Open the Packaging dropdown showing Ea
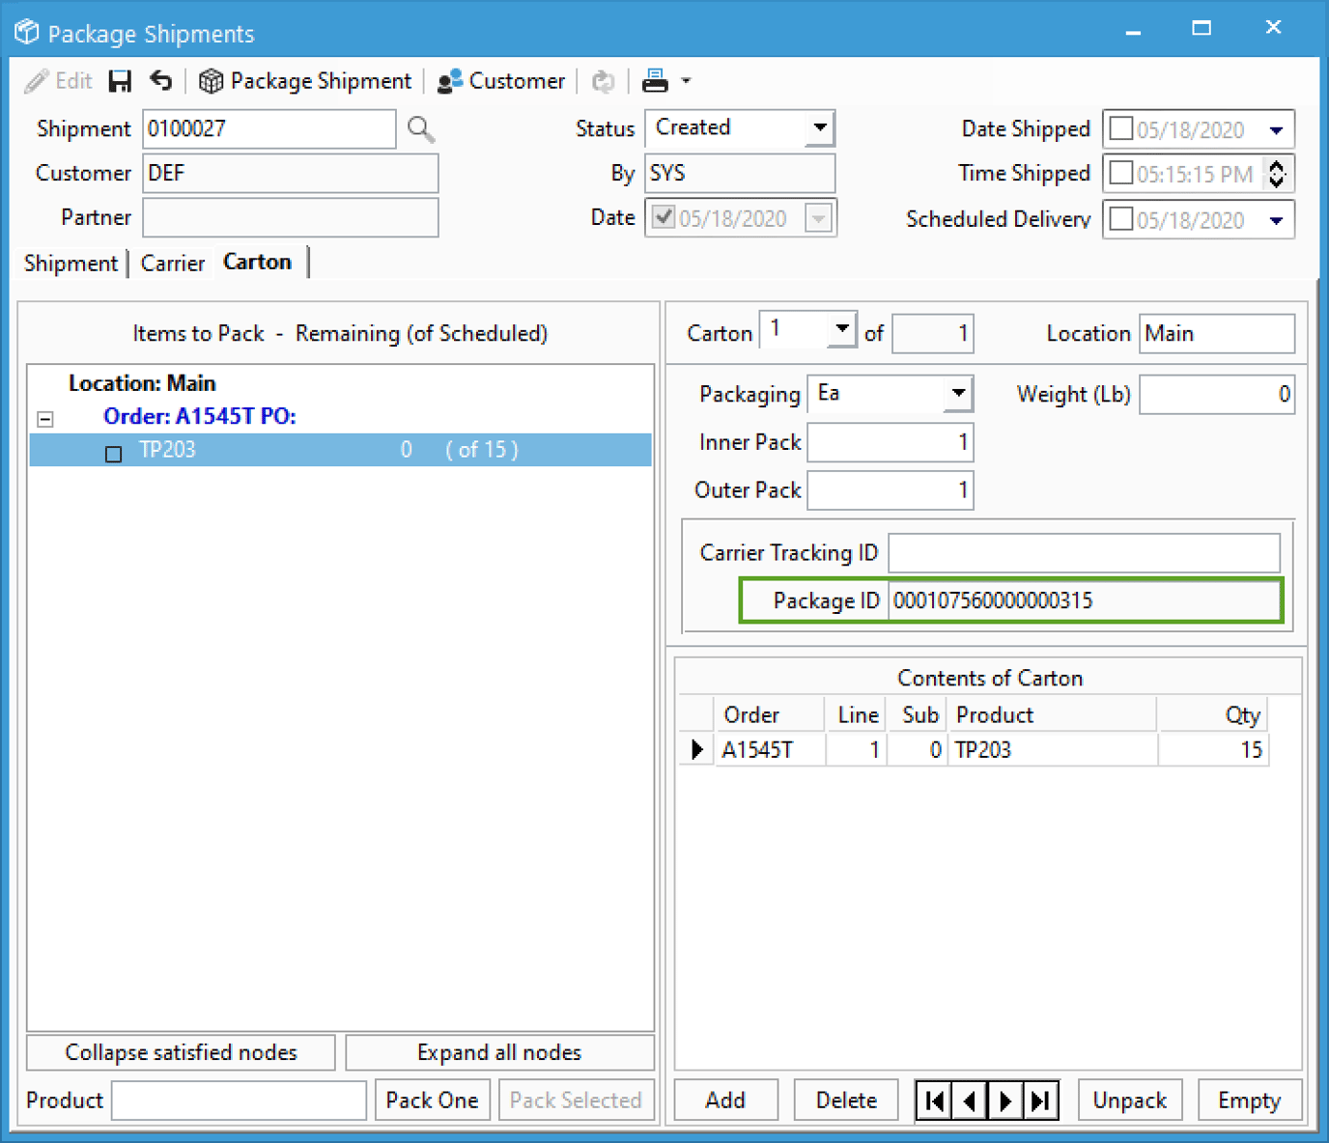The width and height of the screenshot is (1329, 1143). tap(957, 394)
